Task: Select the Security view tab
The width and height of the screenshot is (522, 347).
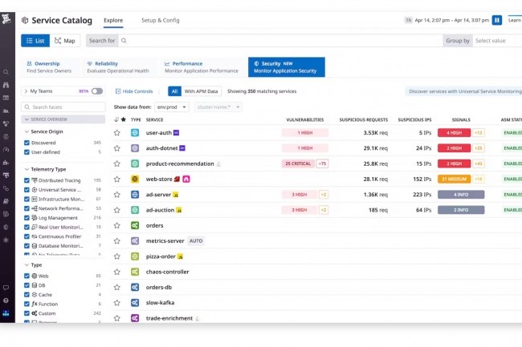Action: 287,67
